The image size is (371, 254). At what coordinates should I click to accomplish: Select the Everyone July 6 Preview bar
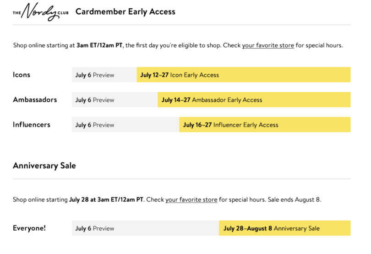(146, 228)
